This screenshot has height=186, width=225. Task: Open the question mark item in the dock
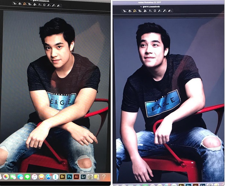point(104,176)
